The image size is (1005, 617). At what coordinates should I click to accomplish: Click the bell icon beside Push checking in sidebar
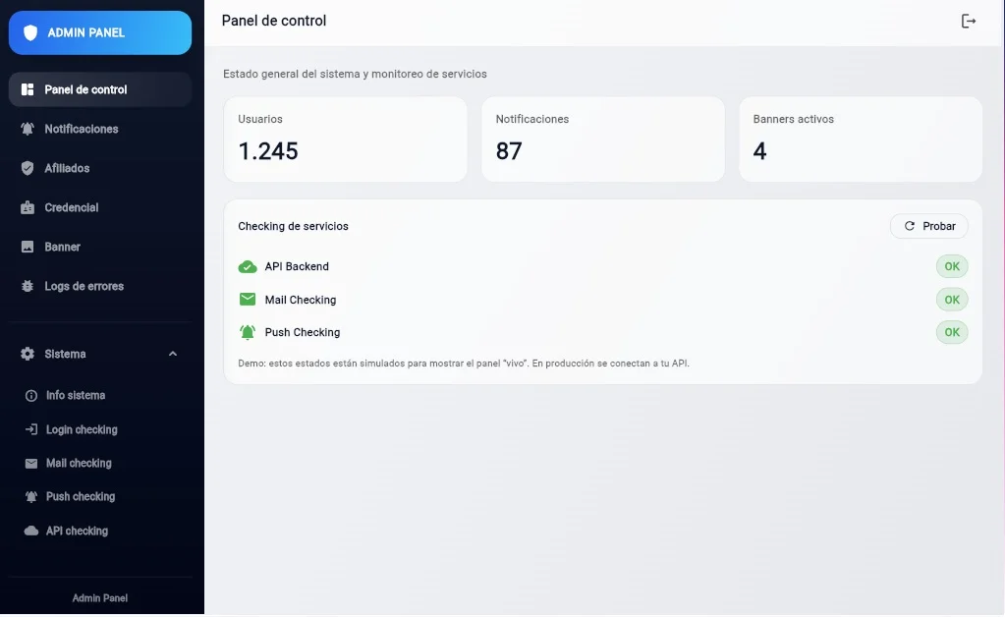30,496
